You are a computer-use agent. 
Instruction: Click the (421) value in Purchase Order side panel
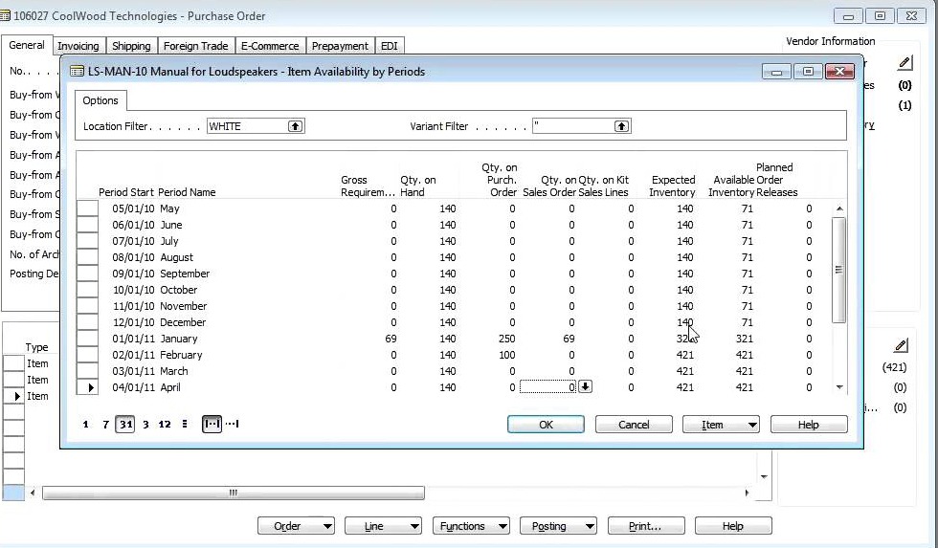pos(894,367)
